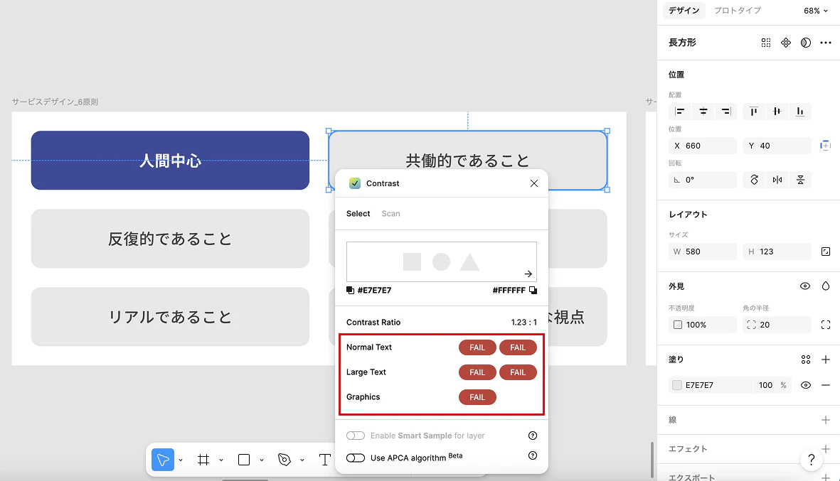Screen dimensions: 840x481
Task: Close the Contrast plugin window
Action: 534,183
